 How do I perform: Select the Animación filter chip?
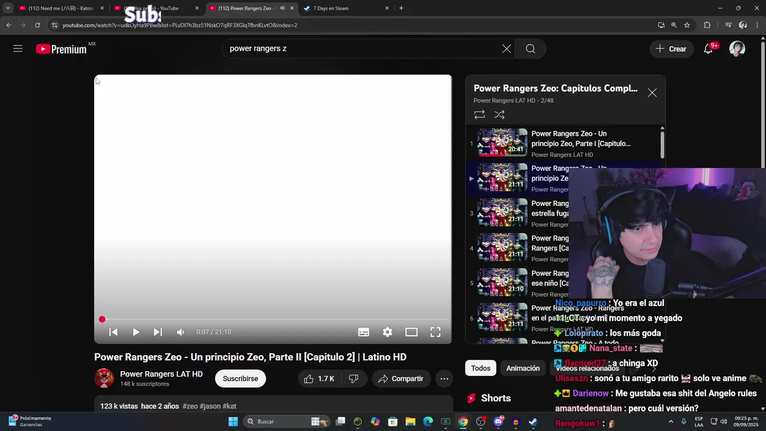click(x=523, y=368)
